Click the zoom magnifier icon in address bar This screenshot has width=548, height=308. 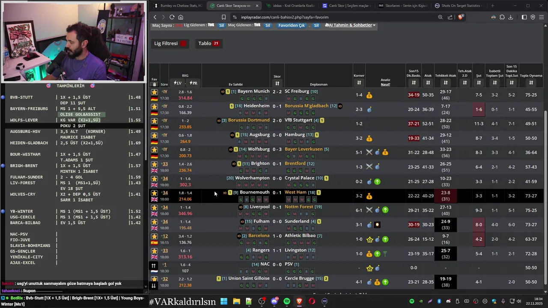pos(440,17)
